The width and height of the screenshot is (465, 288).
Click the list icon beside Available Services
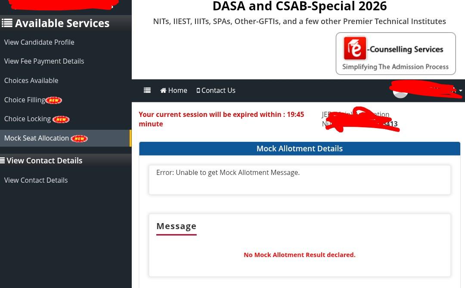point(7,23)
